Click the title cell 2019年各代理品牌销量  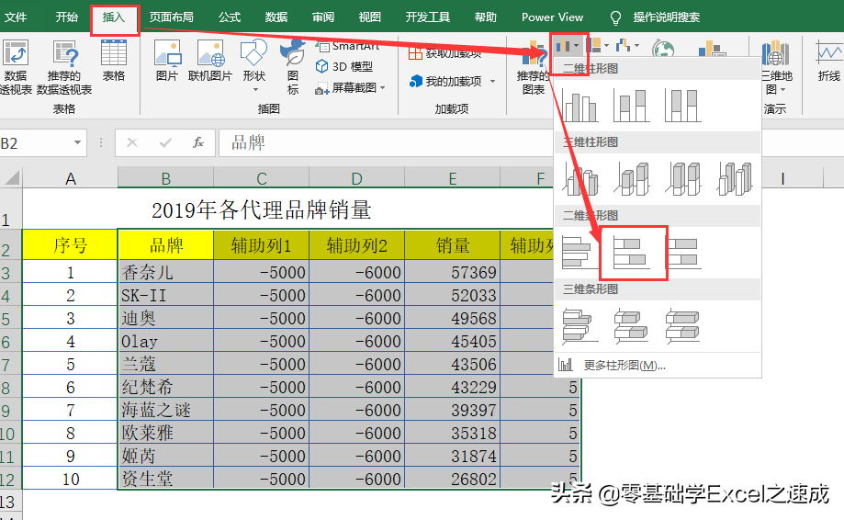click(262, 209)
